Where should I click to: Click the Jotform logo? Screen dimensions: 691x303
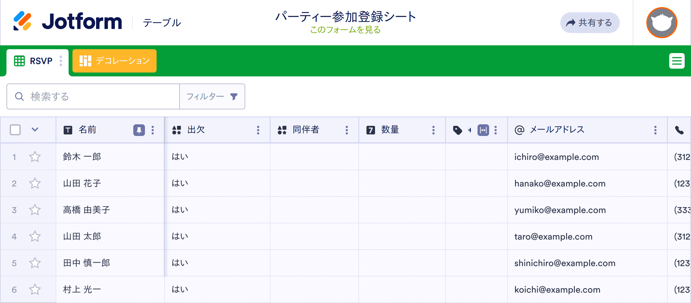coord(67,22)
